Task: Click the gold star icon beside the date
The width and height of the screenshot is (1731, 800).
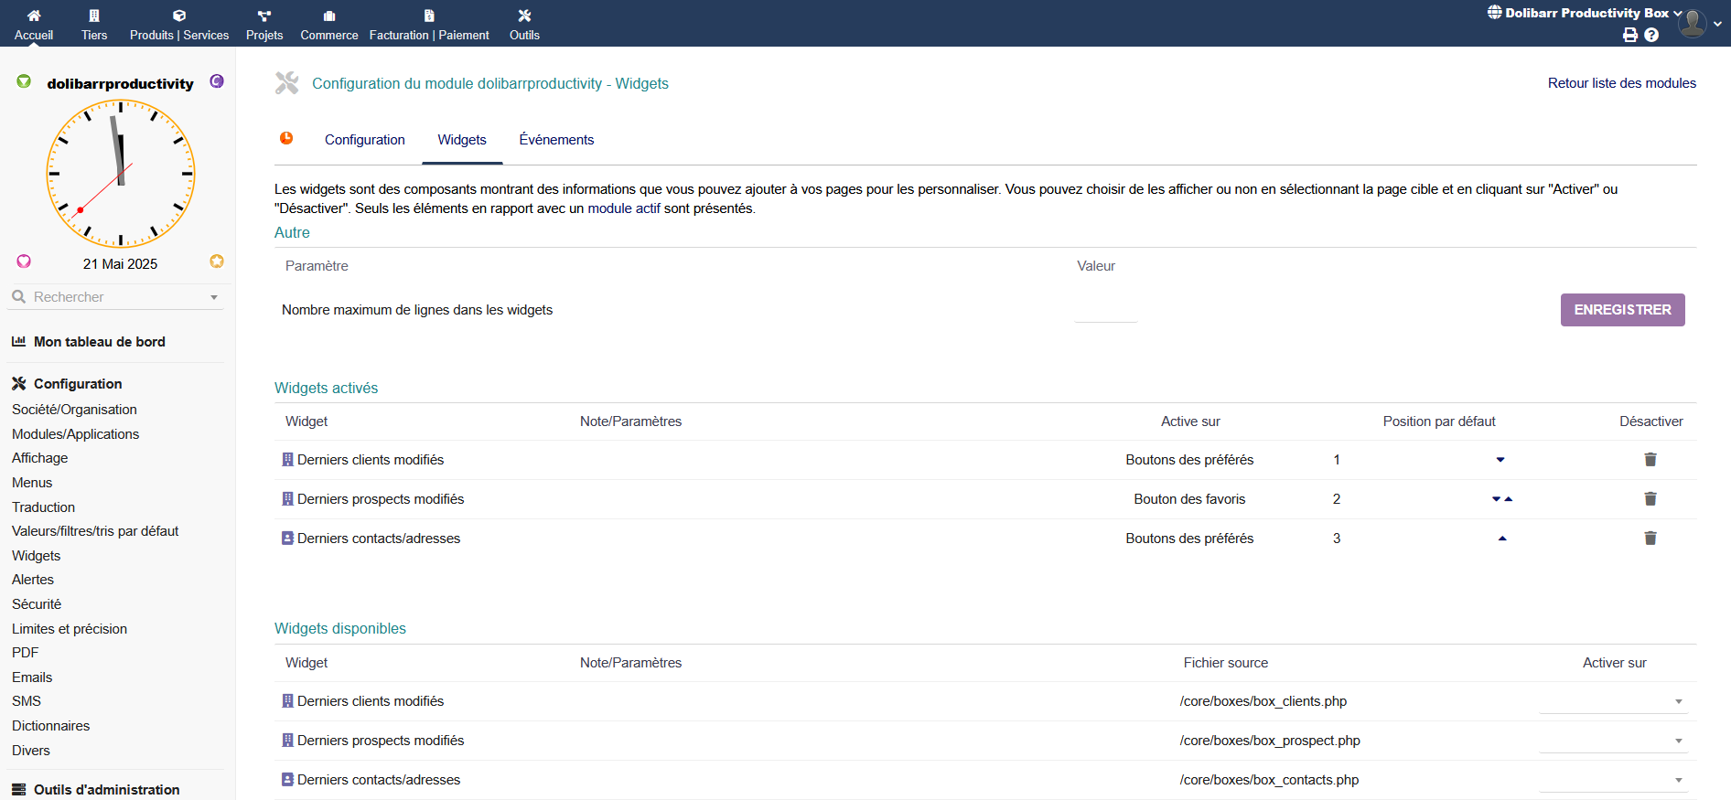Action: click(x=217, y=261)
